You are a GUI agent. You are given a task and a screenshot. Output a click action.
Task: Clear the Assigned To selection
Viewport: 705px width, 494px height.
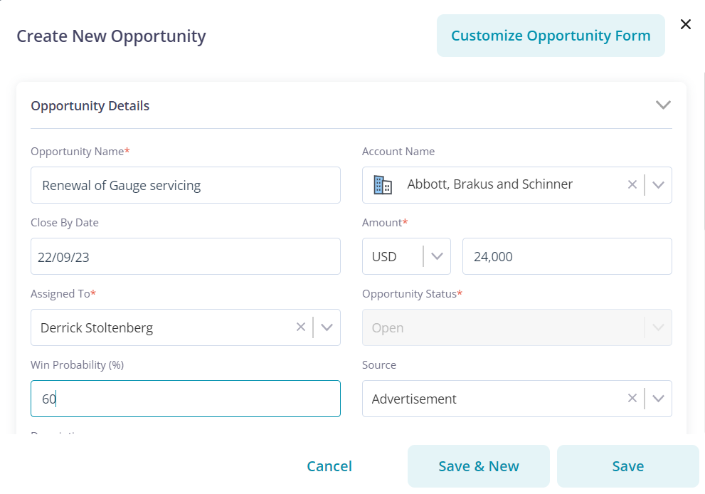300,327
